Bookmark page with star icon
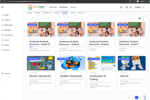 click(x=126, y=1)
